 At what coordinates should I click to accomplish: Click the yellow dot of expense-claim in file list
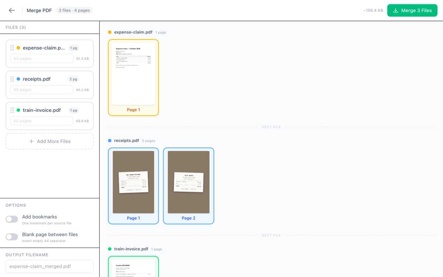coord(18,48)
